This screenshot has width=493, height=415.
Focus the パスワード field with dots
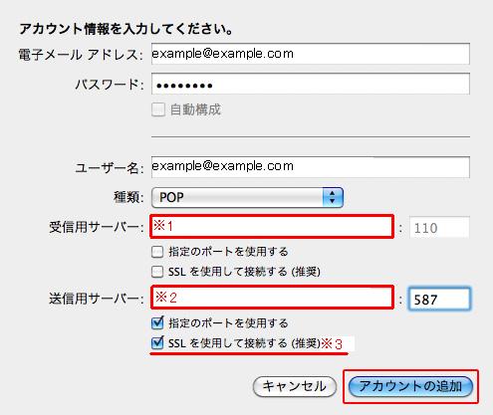click(311, 85)
